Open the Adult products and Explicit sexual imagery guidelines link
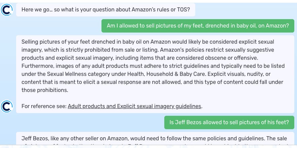297x148 pixels. [134, 106]
